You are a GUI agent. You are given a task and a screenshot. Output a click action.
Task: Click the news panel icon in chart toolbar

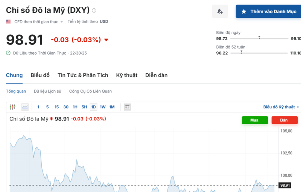pyautogui.click(x=128, y=107)
